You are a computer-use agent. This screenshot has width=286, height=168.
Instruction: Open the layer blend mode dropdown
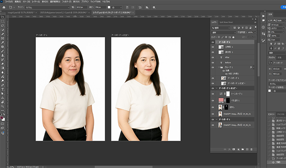224,32
